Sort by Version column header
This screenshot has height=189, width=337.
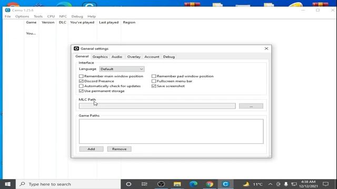tap(48, 22)
